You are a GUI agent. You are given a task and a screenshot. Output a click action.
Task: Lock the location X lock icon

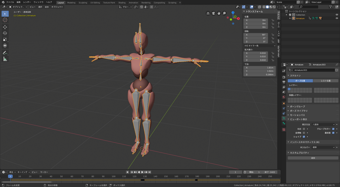(273, 20)
